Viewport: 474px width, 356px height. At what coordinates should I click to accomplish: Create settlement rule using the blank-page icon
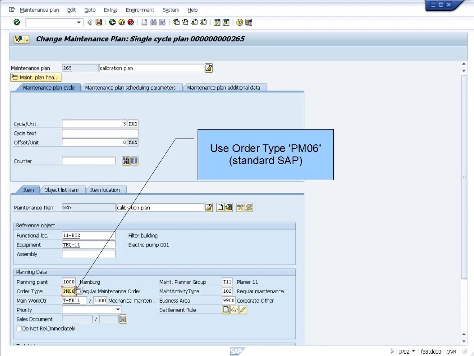pyautogui.click(x=226, y=309)
